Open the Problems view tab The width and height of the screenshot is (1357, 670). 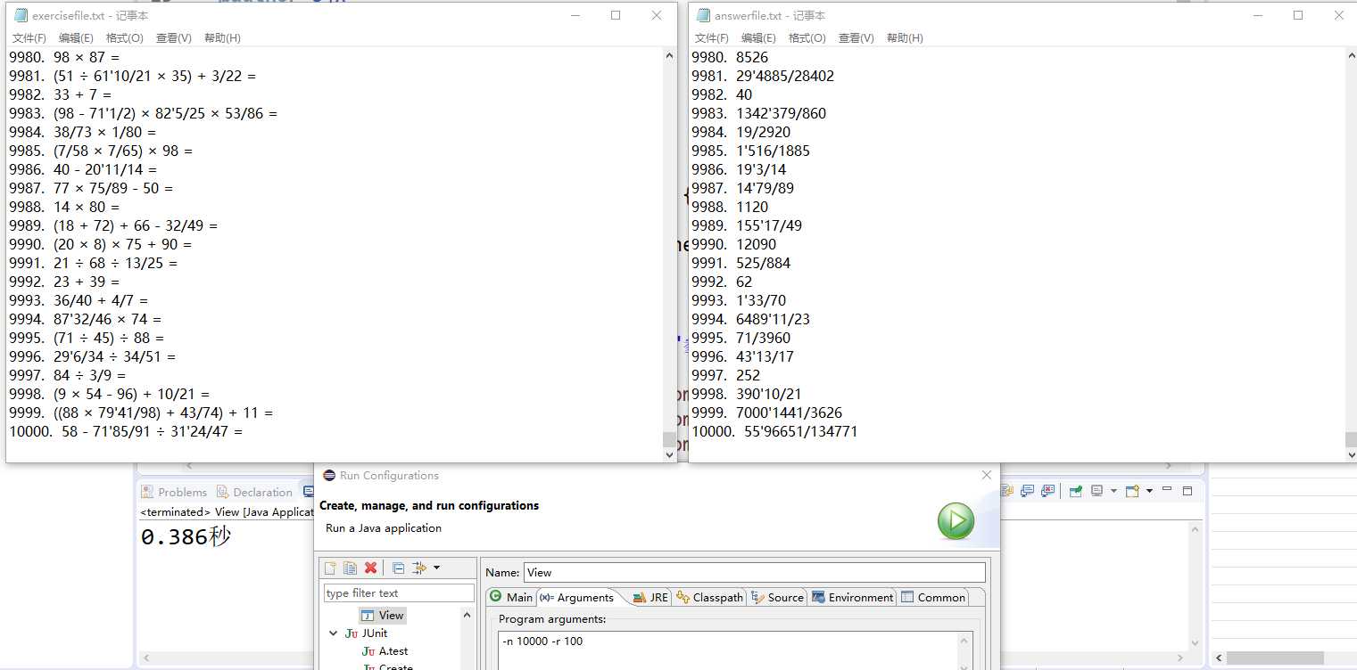pos(174,492)
